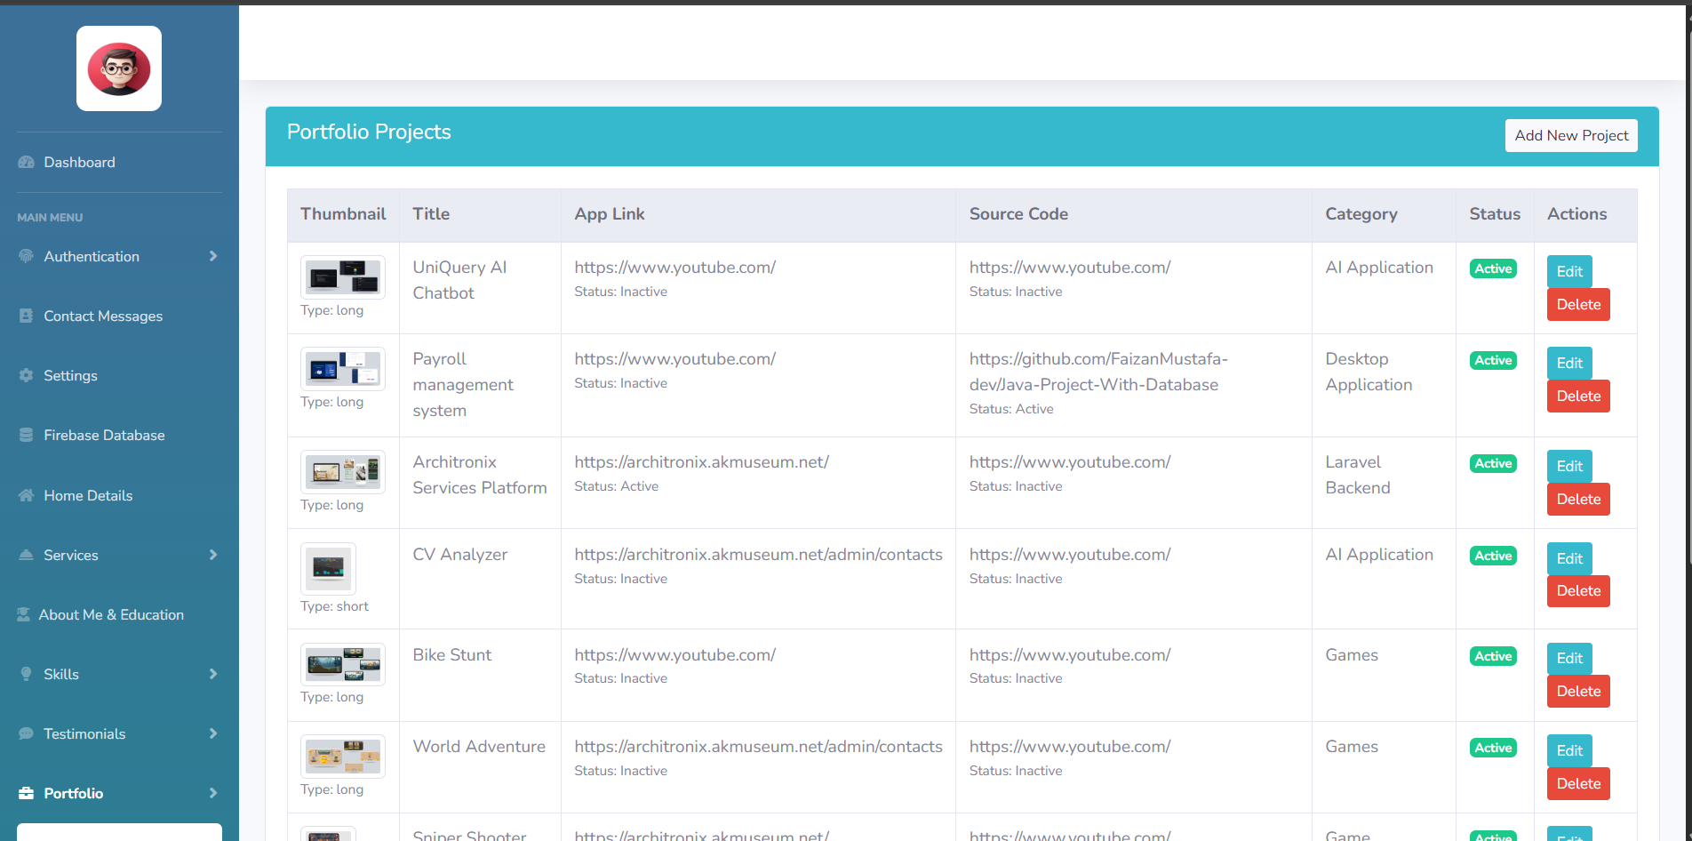Click the Authentication fingerprint icon
Viewport: 1692px width, 841px height.
(27, 256)
